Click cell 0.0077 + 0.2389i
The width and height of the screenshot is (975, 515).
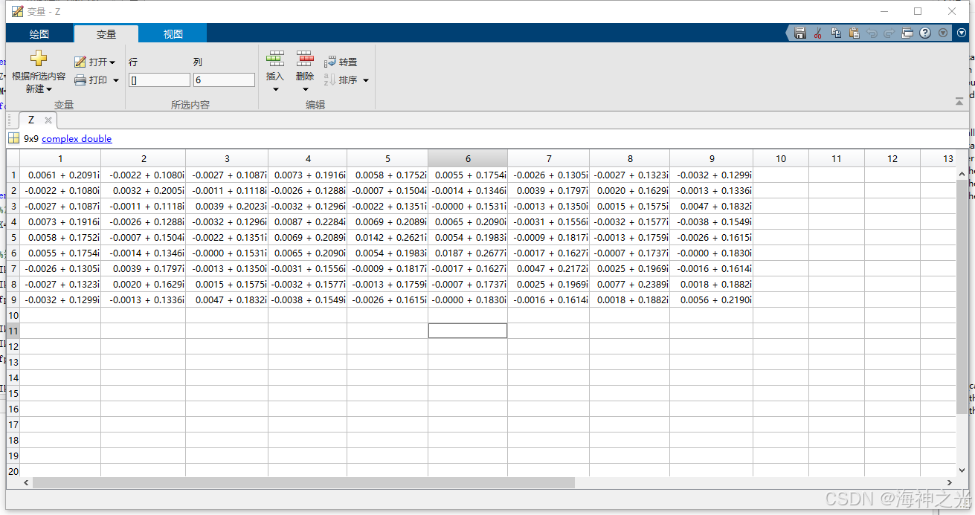pyautogui.click(x=630, y=285)
